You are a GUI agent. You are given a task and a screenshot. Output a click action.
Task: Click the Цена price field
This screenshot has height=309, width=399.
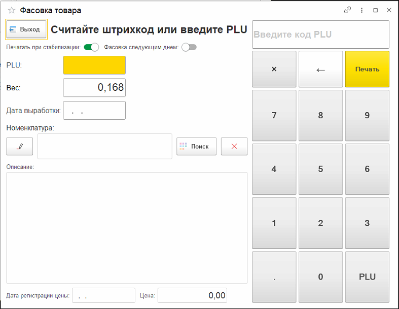(x=192, y=295)
